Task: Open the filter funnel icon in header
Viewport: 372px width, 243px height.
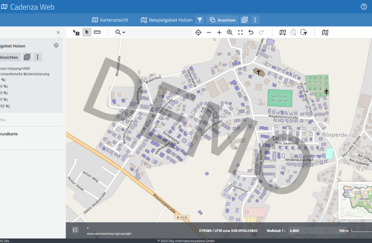Action: [200, 20]
